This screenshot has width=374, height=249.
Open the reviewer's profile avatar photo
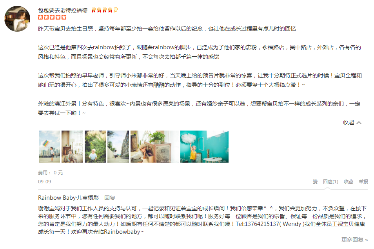(x=17, y=18)
